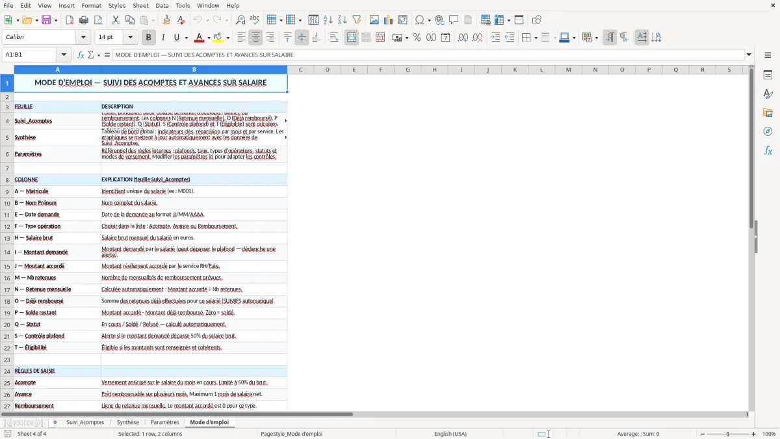Image resolution: width=780 pixels, height=439 pixels.
Task: Switch to the Paramètres sheet tab
Action: [x=165, y=422]
